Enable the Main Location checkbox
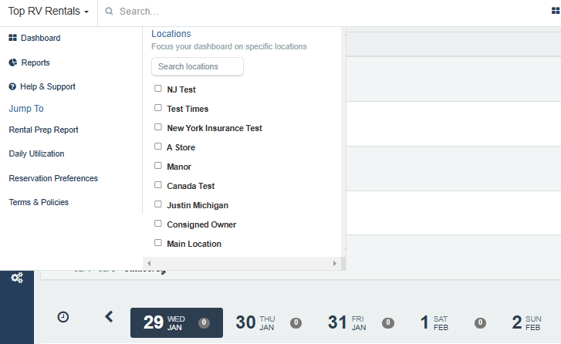The height and width of the screenshot is (344, 561). tap(158, 243)
